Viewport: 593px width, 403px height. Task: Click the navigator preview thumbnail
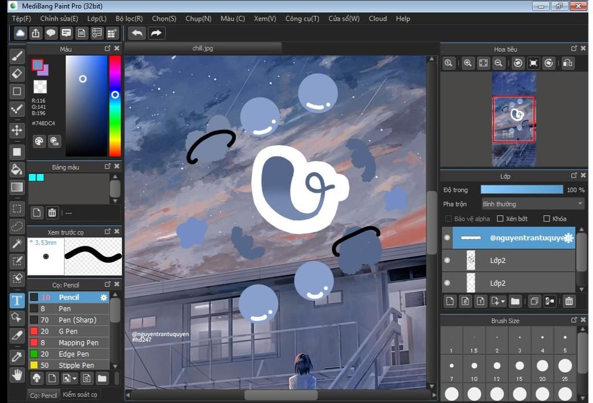[514, 119]
